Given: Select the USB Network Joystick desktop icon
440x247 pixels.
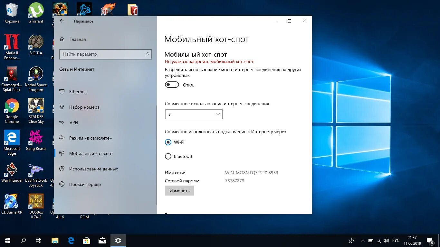Looking at the screenshot, I should tap(36, 175).
